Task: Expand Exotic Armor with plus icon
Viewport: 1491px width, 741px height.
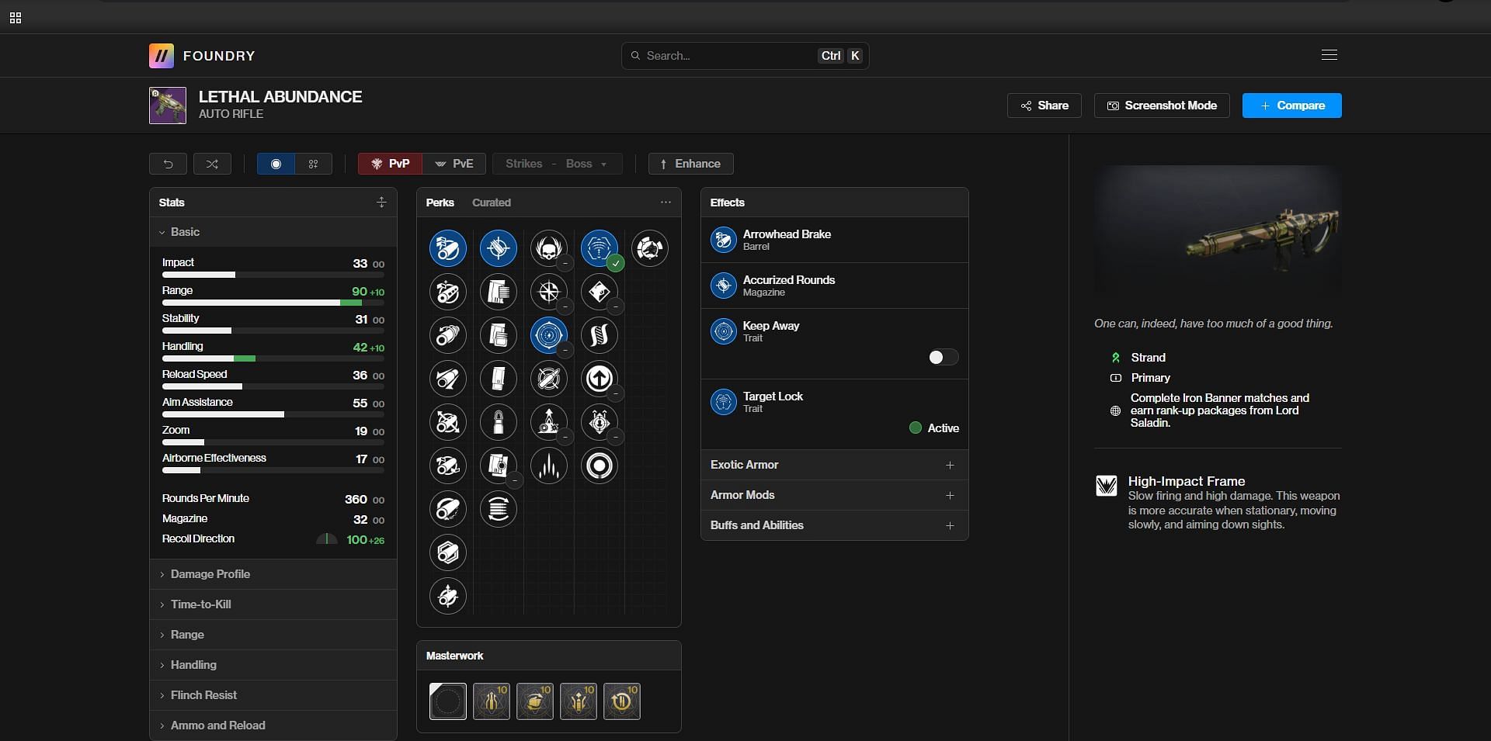Action: coord(950,465)
